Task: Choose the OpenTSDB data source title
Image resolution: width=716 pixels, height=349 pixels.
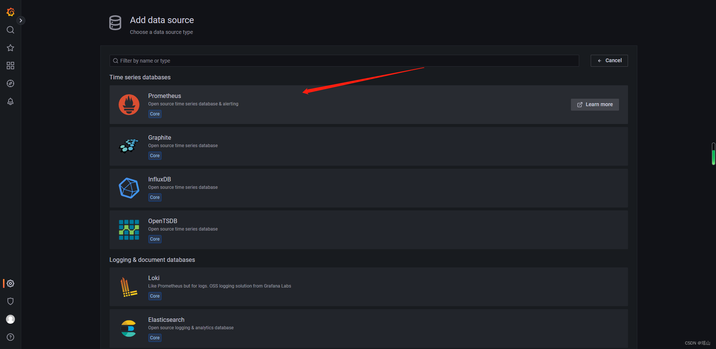Action: coord(163,221)
